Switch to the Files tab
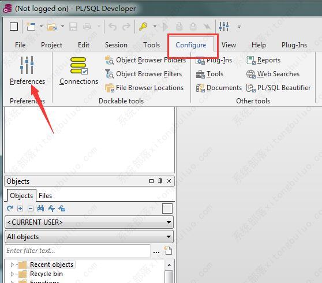322x283 pixels. coord(45,196)
